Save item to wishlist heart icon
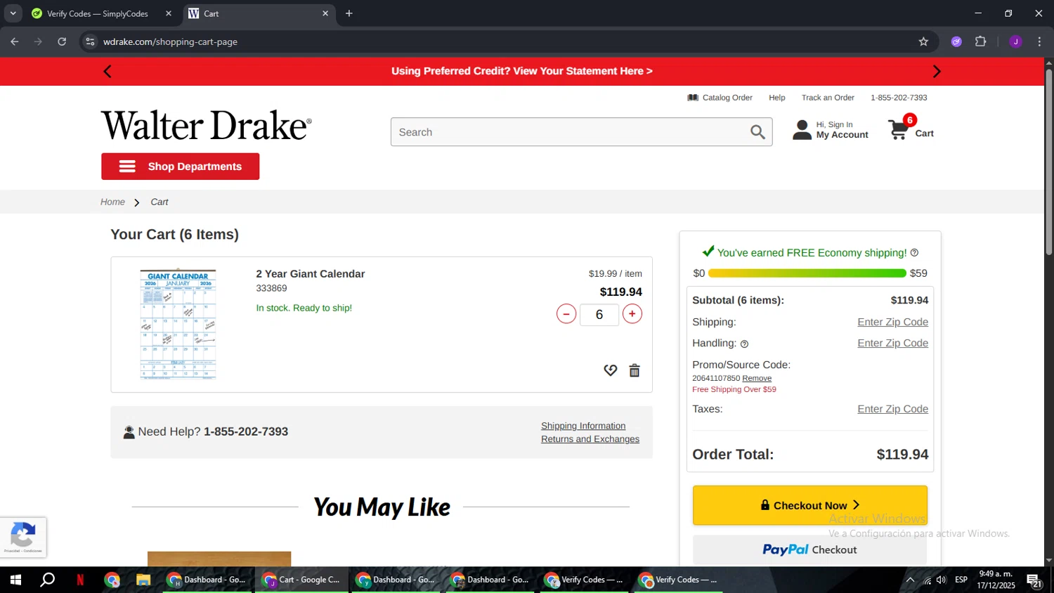1054x593 pixels. [x=611, y=370]
